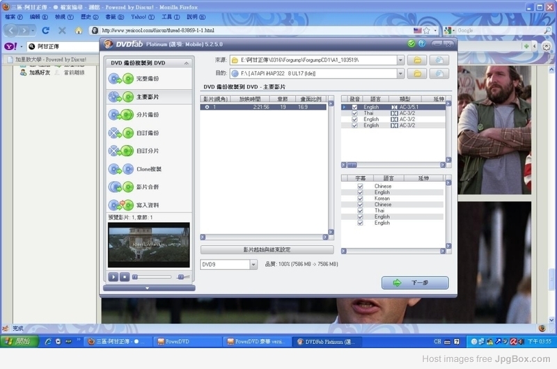Select 影片合併 merge mode icon
Screen dimensions: 557x369
tap(120, 187)
